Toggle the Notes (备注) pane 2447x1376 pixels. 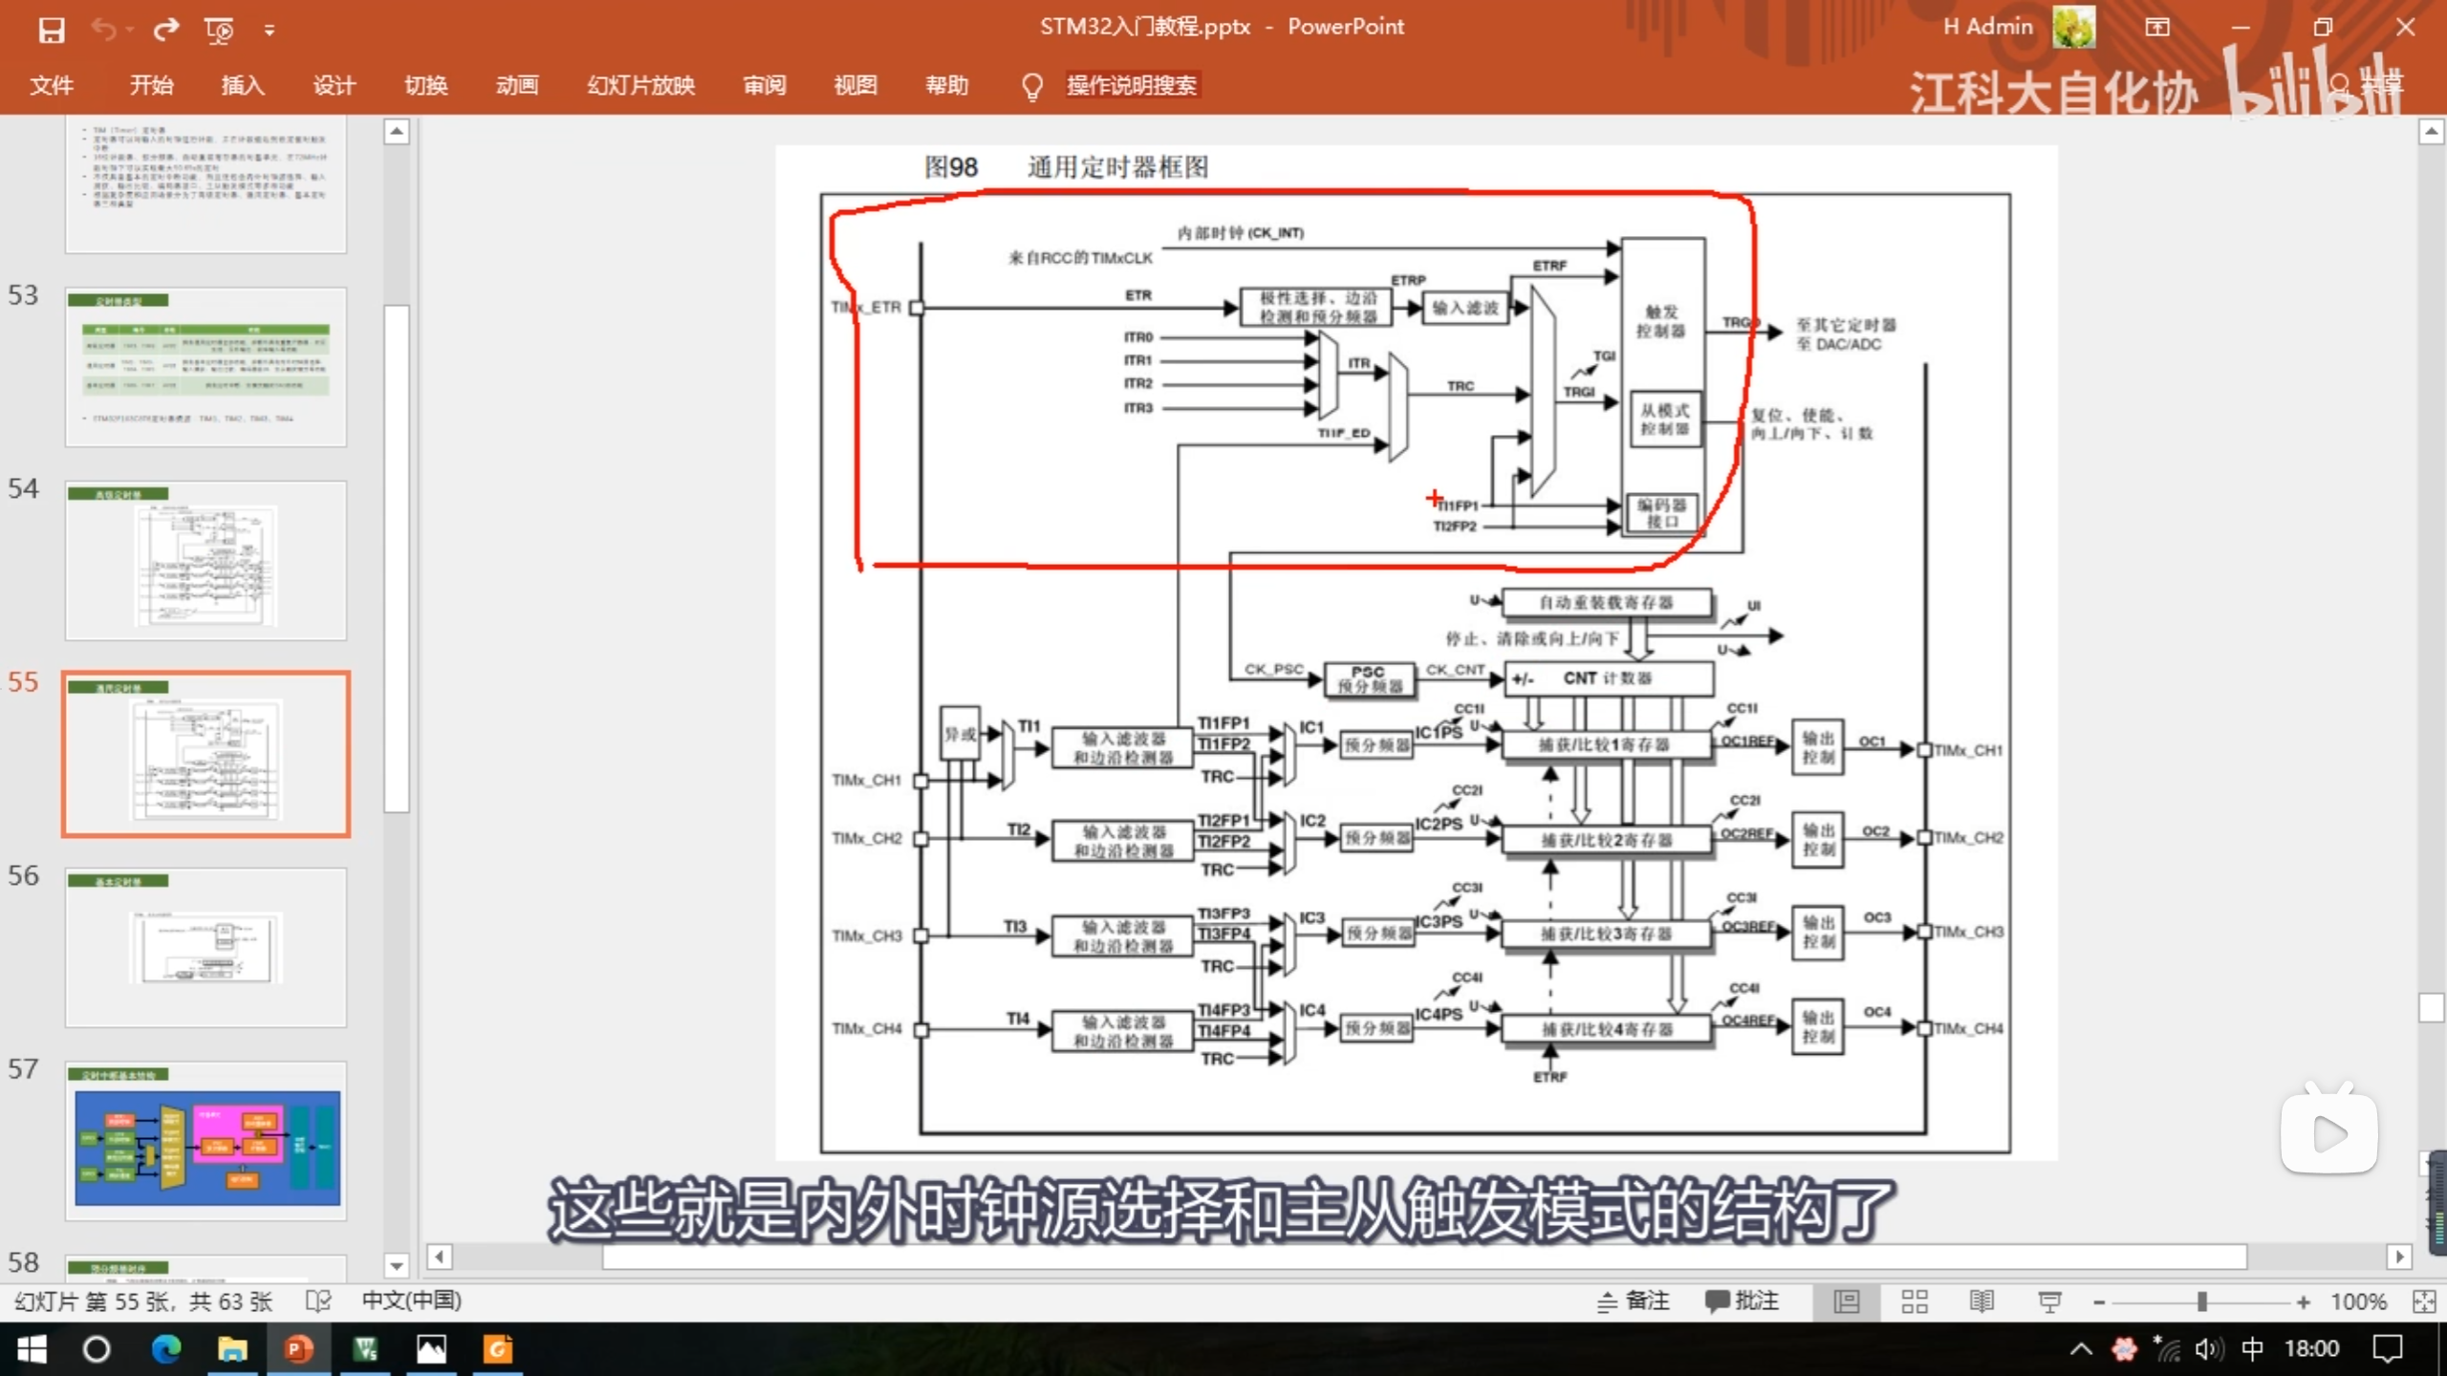(1634, 1301)
